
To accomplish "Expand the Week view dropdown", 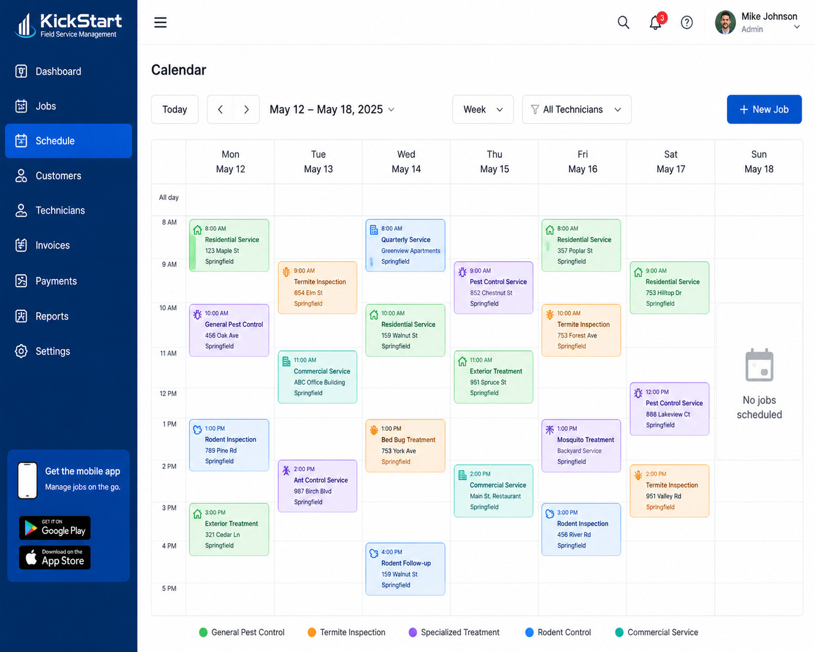I will 483,109.
